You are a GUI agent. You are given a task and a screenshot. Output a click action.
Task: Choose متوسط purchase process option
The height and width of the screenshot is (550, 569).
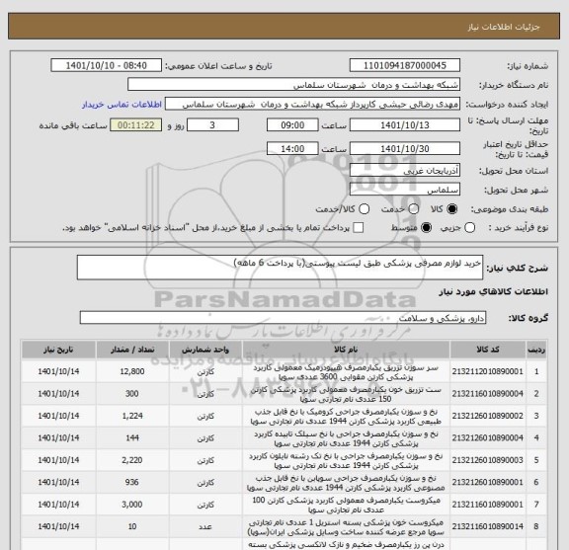coord(426,228)
